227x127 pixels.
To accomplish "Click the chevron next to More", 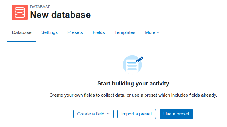I will (x=158, y=33).
